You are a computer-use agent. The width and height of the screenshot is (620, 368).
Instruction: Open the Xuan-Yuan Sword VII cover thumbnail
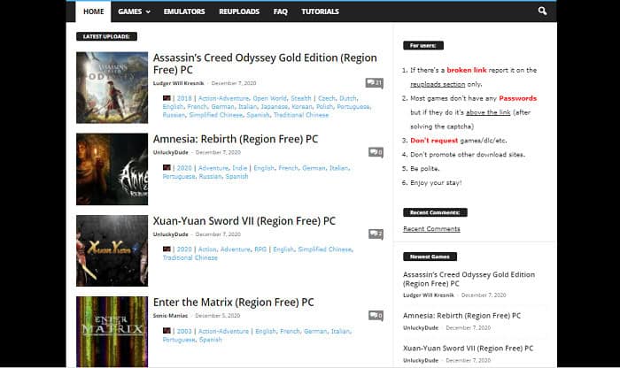[112, 250]
